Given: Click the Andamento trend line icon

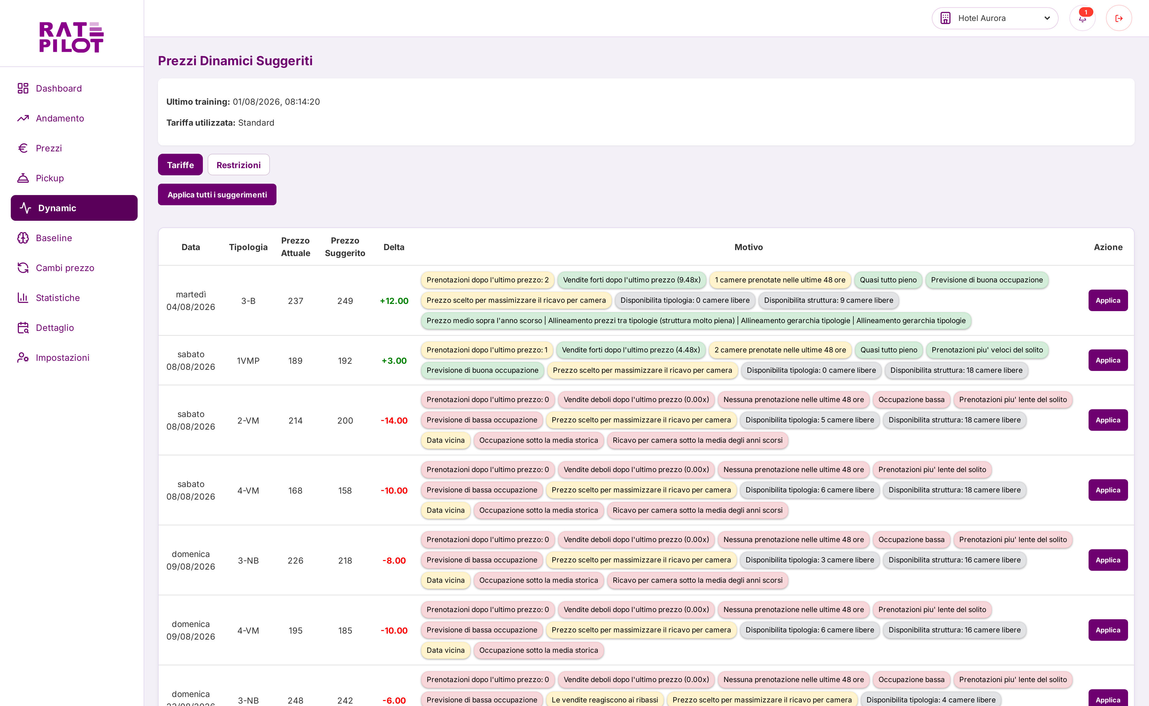Looking at the screenshot, I should click(23, 118).
